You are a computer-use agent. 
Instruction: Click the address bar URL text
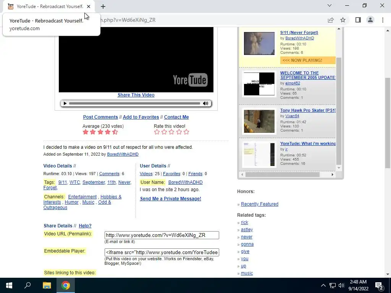tap(127, 20)
